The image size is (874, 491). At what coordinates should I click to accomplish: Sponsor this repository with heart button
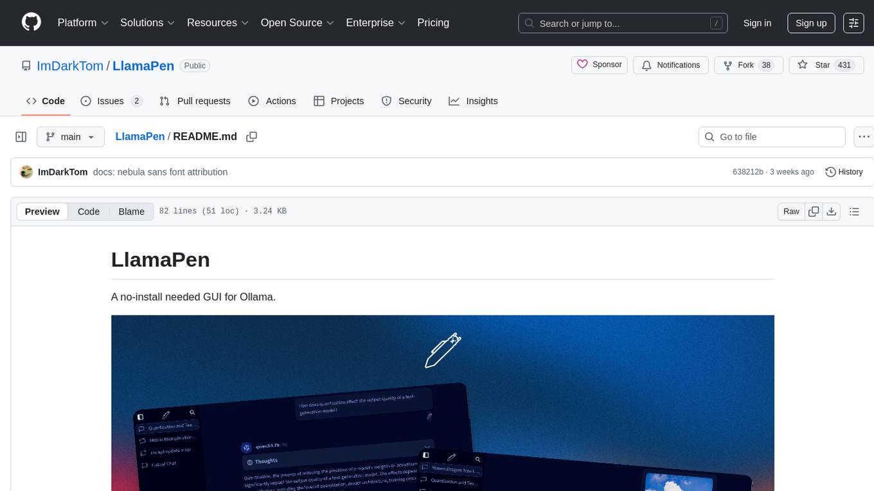599,65
